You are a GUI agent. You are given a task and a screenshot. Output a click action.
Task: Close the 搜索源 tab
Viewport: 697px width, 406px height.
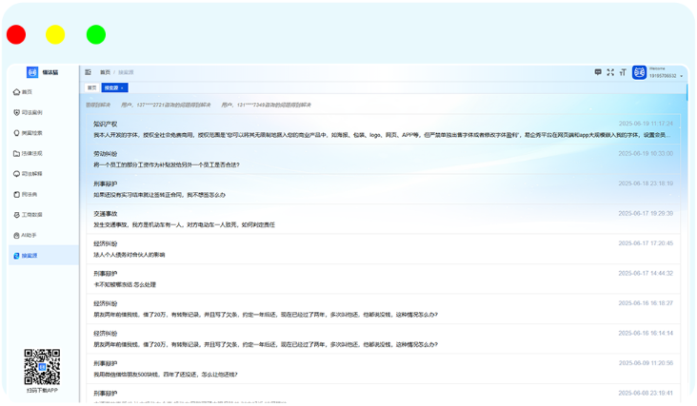[124, 87]
